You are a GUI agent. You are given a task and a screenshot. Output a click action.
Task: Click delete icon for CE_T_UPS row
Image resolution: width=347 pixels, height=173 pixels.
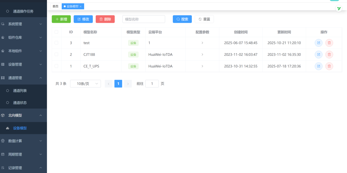point(329,66)
